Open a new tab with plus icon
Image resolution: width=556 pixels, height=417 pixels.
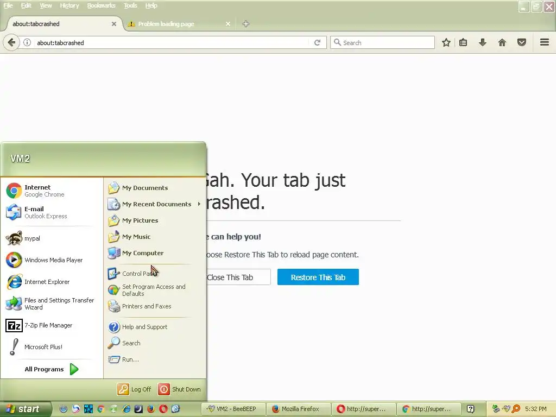click(246, 24)
